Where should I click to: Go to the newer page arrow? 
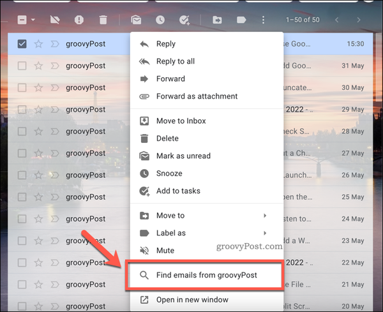click(337, 20)
